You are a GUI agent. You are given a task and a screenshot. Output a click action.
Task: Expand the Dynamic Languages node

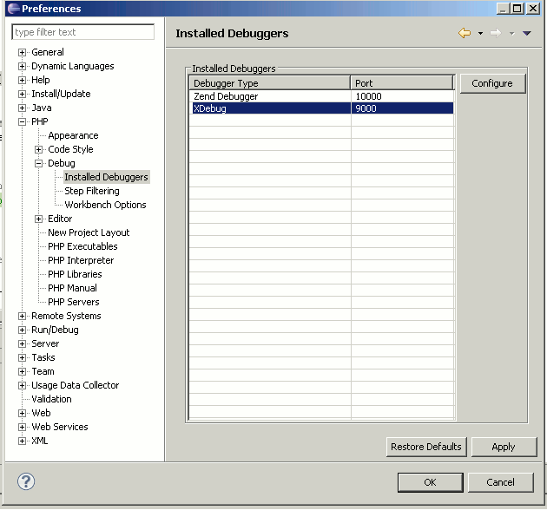(22, 66)
